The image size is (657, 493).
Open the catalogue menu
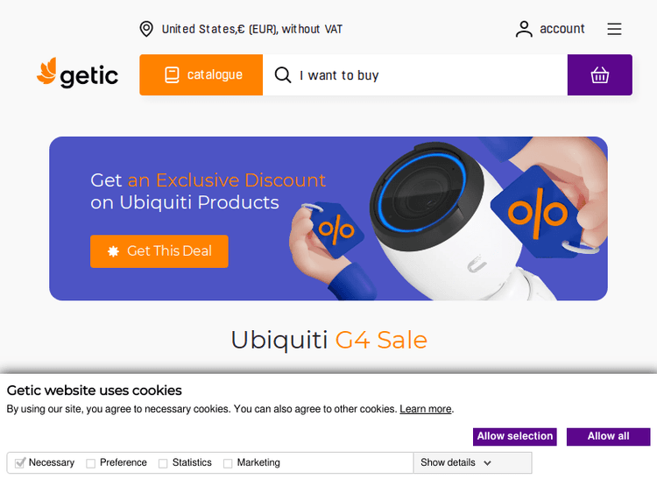201,75
